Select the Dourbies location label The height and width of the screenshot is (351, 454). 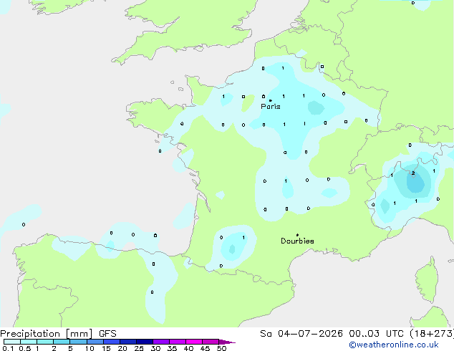[x=297, y=241]
